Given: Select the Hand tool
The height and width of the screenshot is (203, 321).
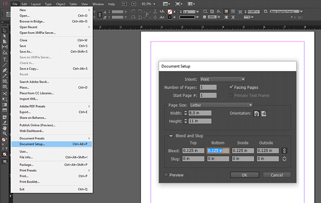Looking at the screenshot, I should pyautogui.click(x=5, y=128).
